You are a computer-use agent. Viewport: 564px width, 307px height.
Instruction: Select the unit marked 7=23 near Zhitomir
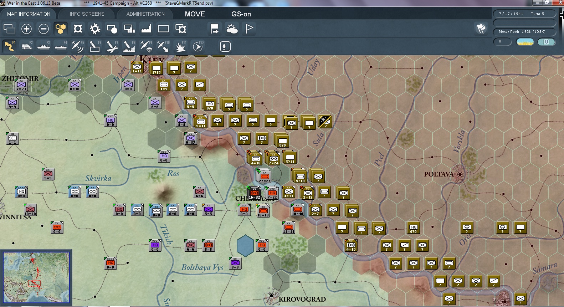21,85
